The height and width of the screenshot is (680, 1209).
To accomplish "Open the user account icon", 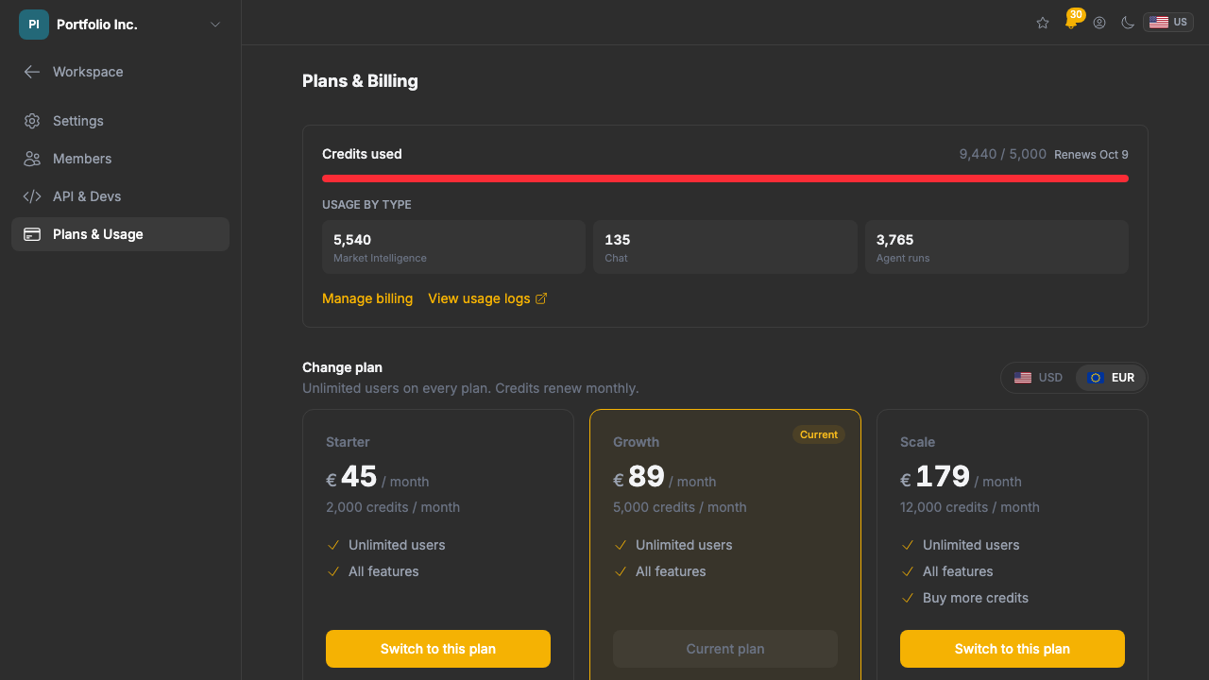I will (1099, 23).
